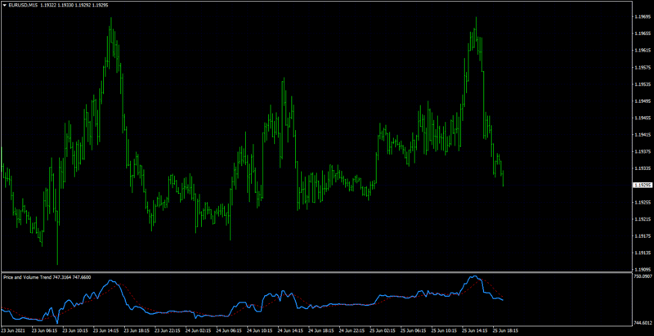Click the 1.19095 price scale label
This screenshot has height=336, width=654.
(x=643, y=269)
